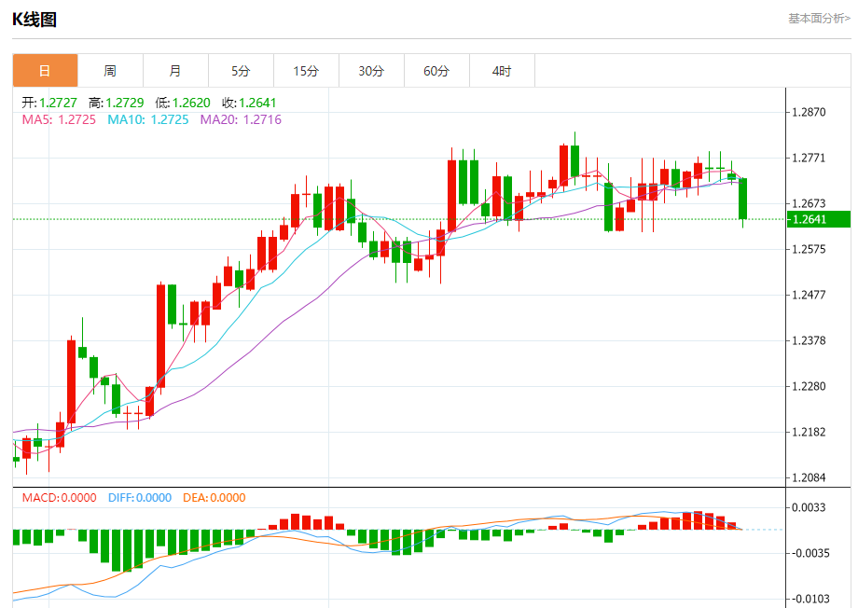Switch to the 月 monthly tab

175,71
